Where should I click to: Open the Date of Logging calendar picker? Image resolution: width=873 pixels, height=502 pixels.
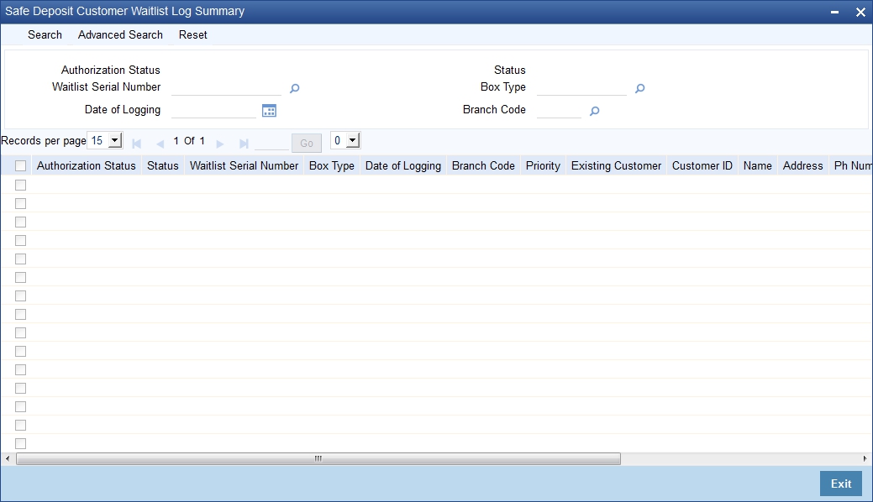coord(269,111)
